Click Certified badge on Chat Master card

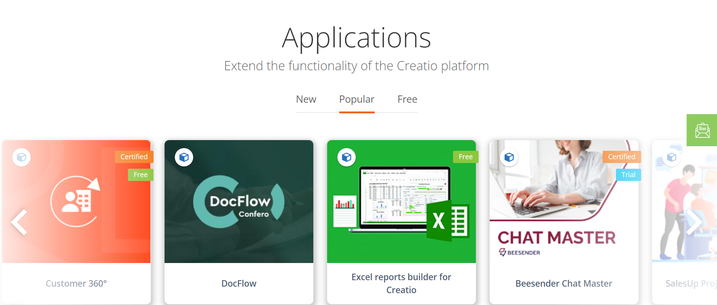point(622,157)
